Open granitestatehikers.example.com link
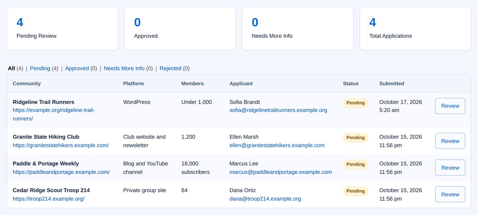The height and width of the screenshot is (215, 478). coord(61,145)
